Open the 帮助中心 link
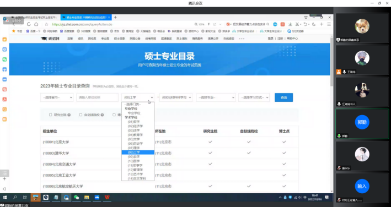 [x=292, y=39]
